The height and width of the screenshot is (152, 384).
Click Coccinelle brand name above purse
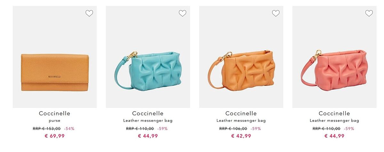pos(55,113)
